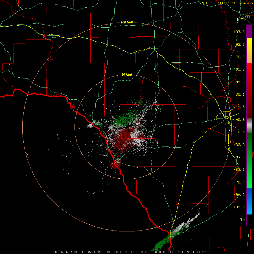254x254 pixels.
Task: Pick the purple segment of color bar
Action: tap(249, 31)
